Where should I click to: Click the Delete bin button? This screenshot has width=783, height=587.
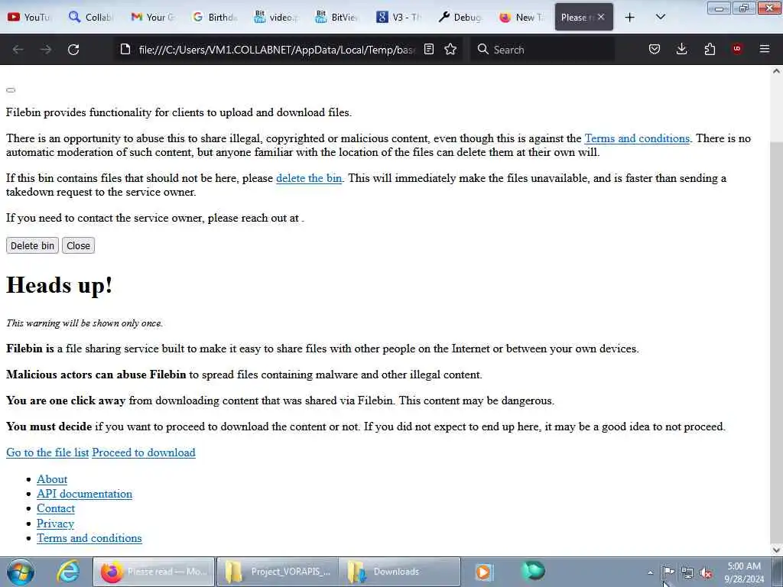click(32, 245)
